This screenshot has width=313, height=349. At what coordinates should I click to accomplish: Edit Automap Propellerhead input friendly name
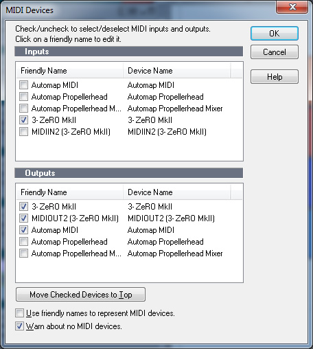(69, 97)
